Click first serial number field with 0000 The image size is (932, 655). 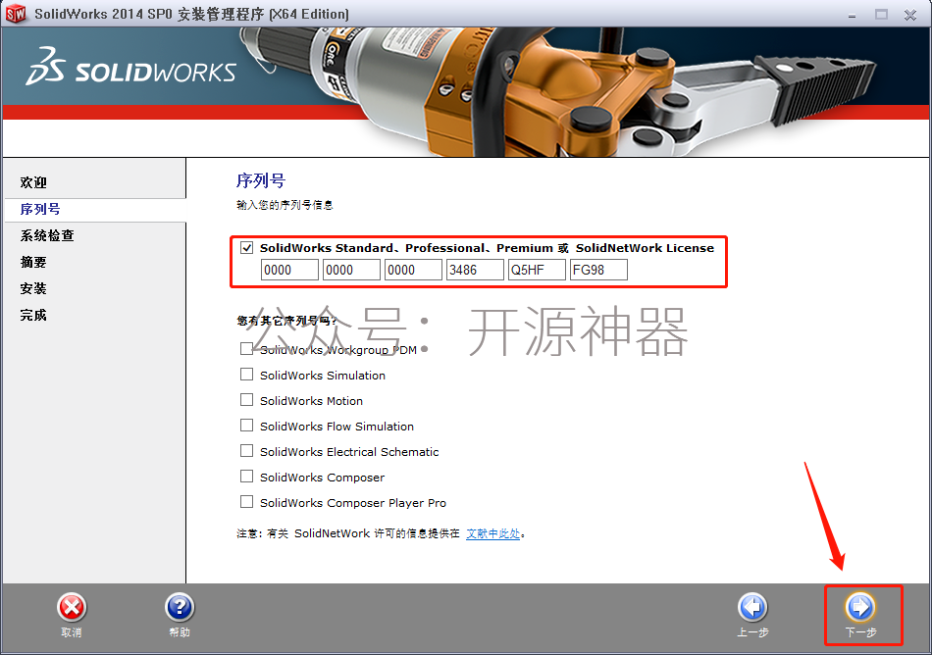(289, 270)
